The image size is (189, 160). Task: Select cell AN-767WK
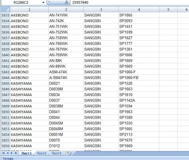pos(66,49)
